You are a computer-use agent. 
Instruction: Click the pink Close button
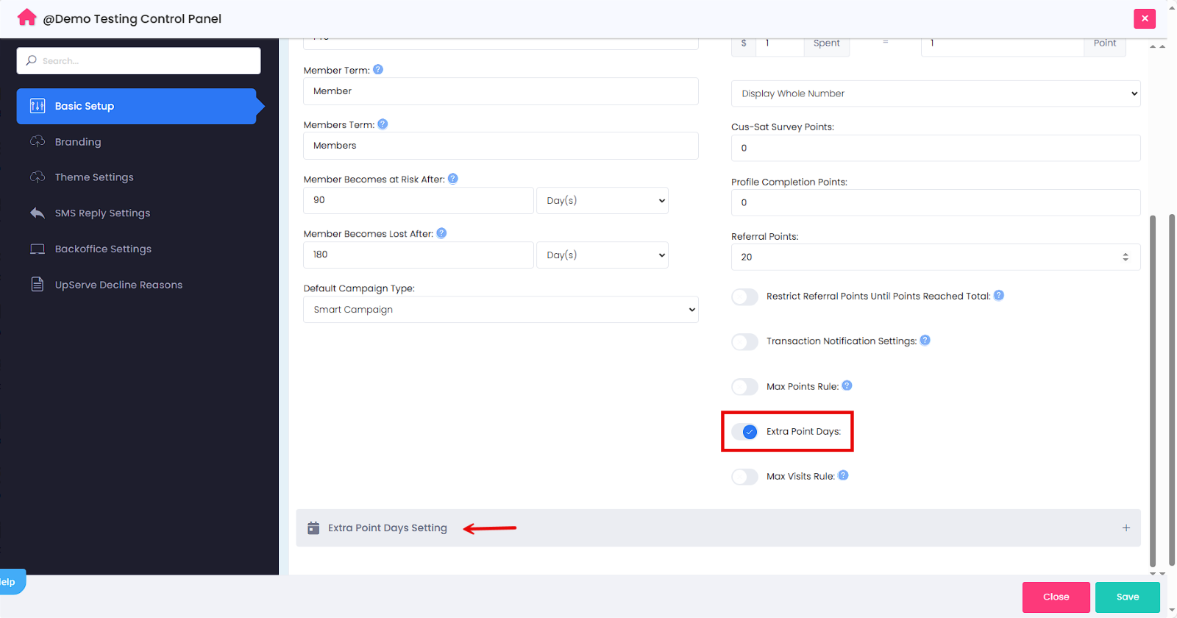(x=1056, y=597)
